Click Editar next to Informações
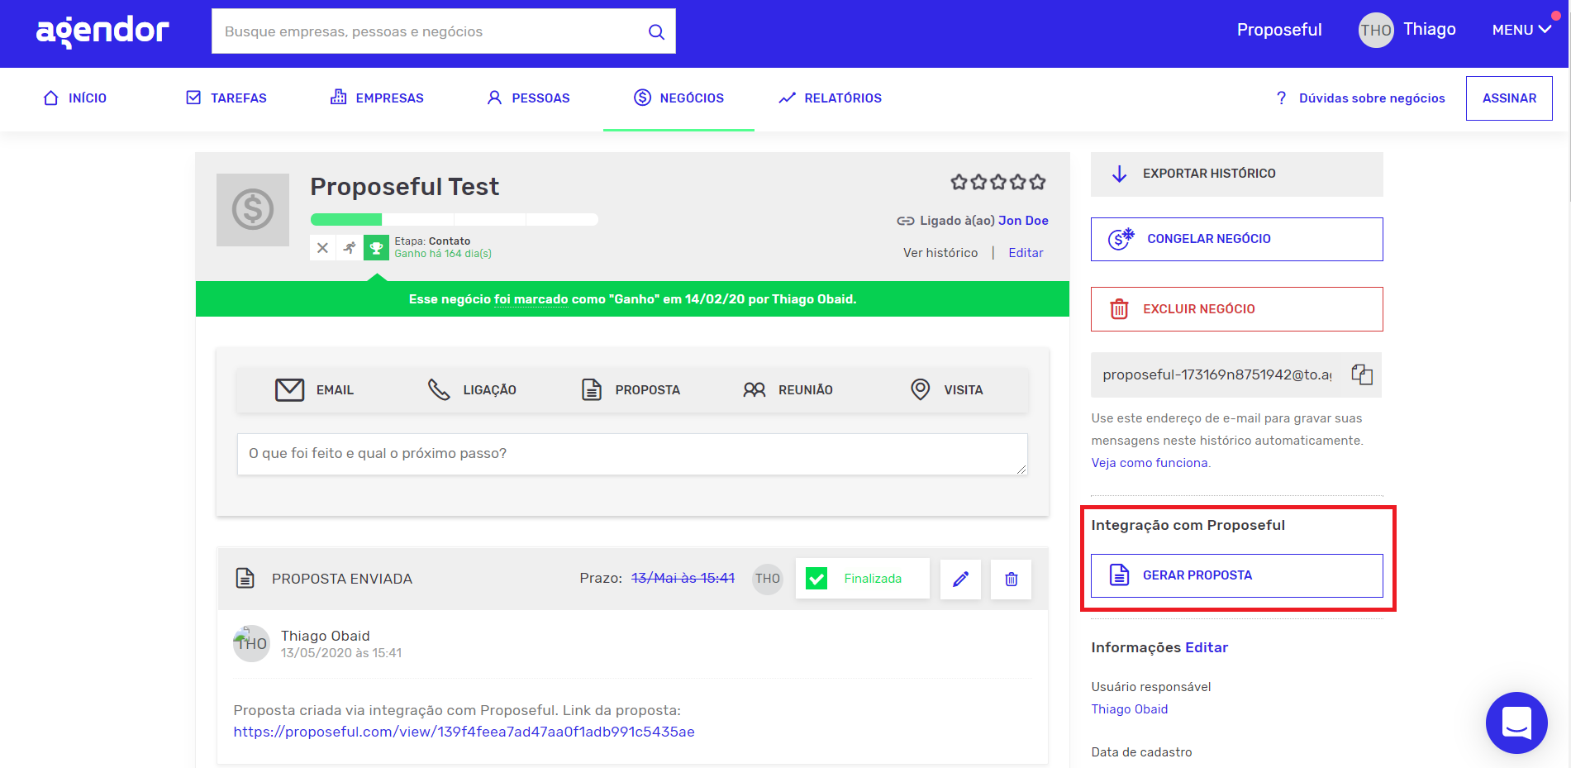Image resolution: width=1571 pixels, height=768 pixels. coord(1207,647)
